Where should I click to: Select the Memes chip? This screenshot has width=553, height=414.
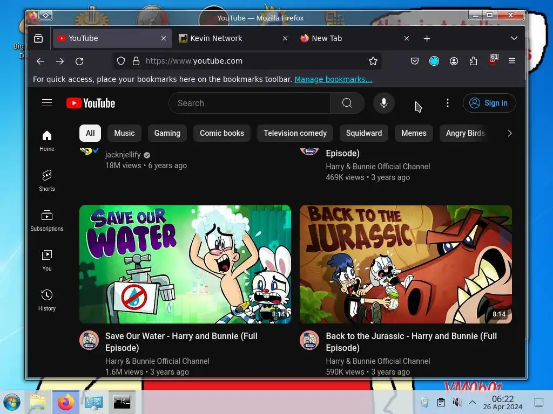point(414,134)
